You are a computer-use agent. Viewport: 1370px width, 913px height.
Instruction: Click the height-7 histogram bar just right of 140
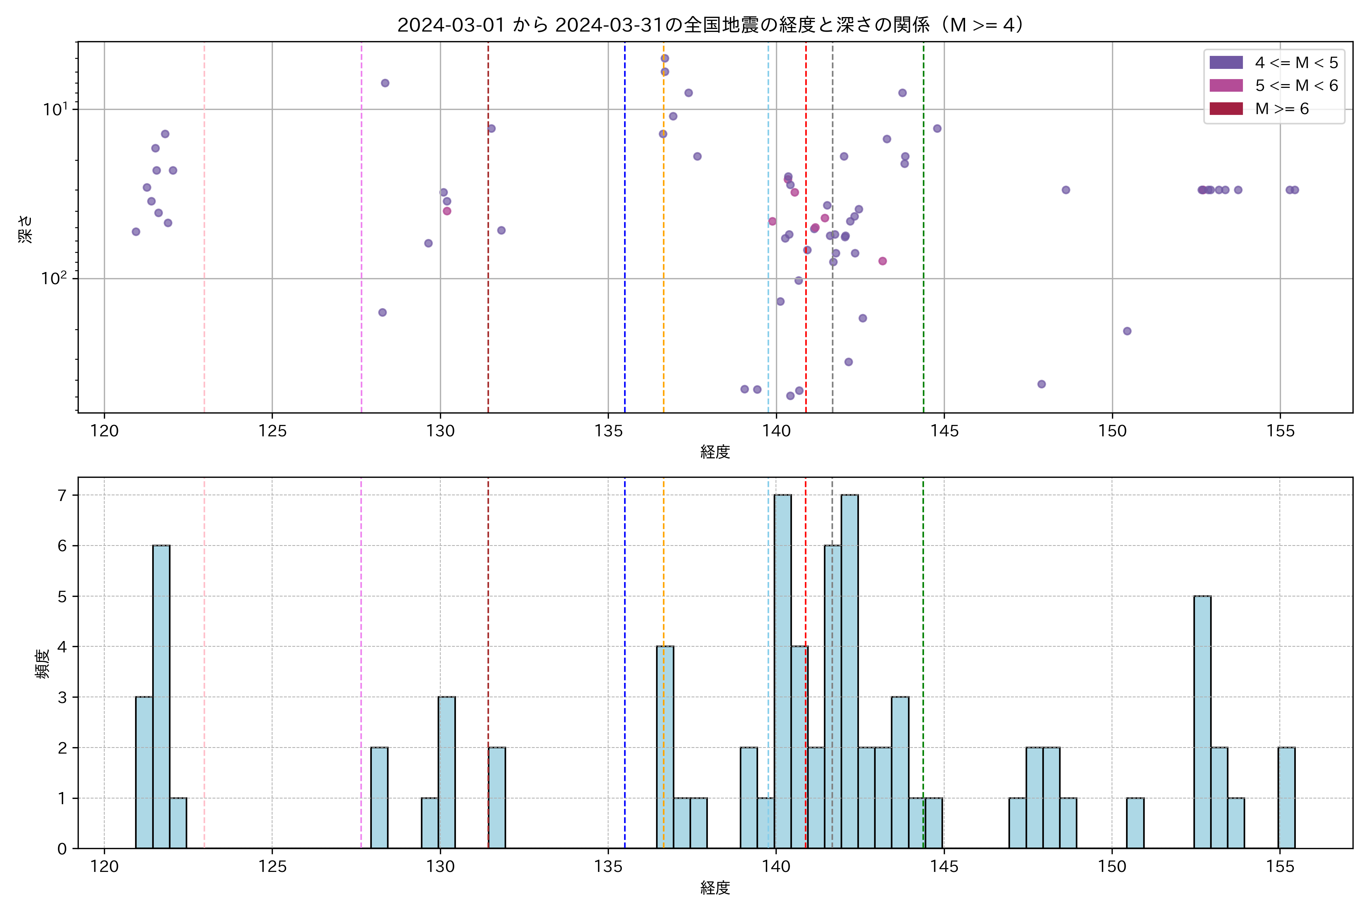[782, 671]
